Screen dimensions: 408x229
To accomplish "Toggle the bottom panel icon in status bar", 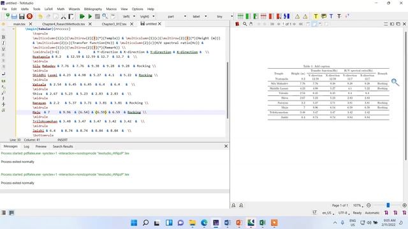I will [11, 213].
